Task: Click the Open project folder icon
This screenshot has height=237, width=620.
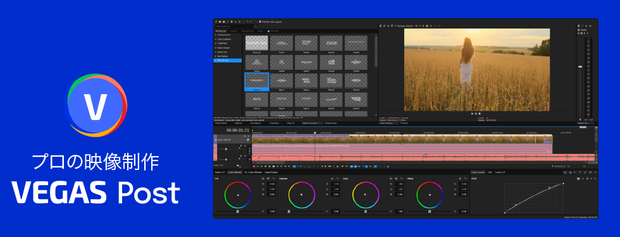Action: pyautogui.click(x=220, y=21)
